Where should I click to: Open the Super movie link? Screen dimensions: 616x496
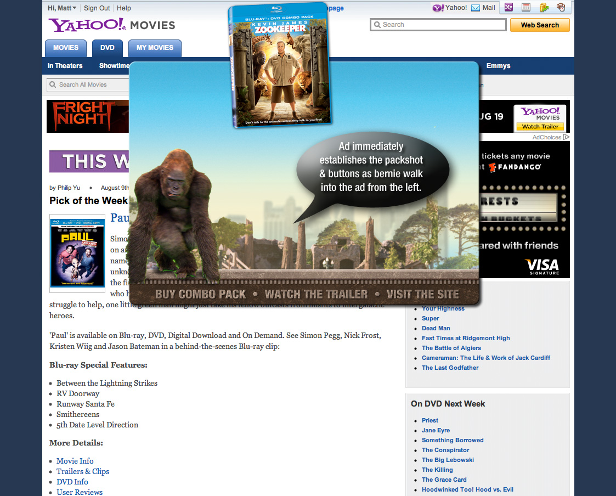point(430,318)
